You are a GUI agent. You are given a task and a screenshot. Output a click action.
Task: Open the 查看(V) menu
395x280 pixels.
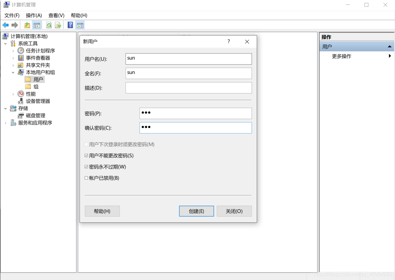point(56,15)
